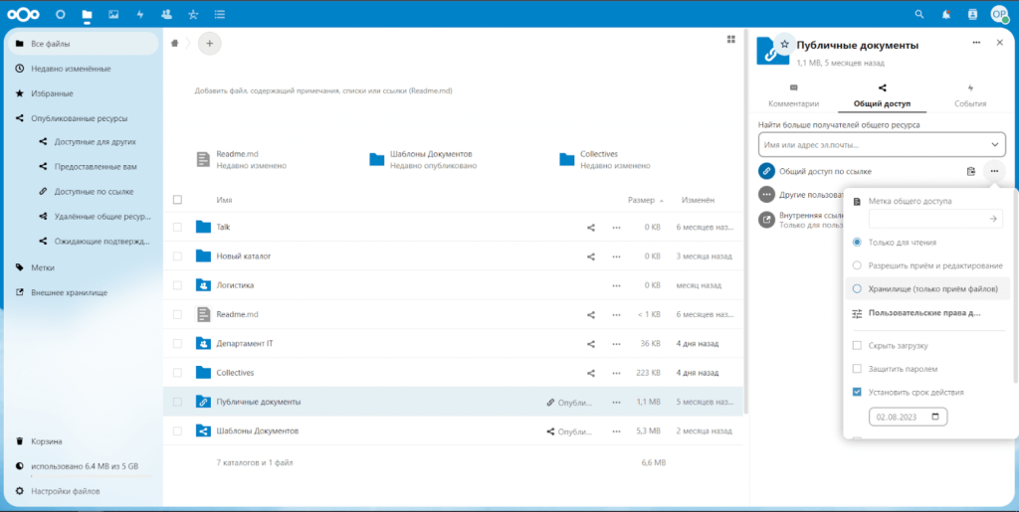
Task: Click the 'Метка общего доступа' text field
Action: (926, 219)
